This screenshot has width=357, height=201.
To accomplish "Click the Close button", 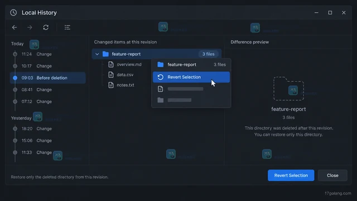I will 332,175.
